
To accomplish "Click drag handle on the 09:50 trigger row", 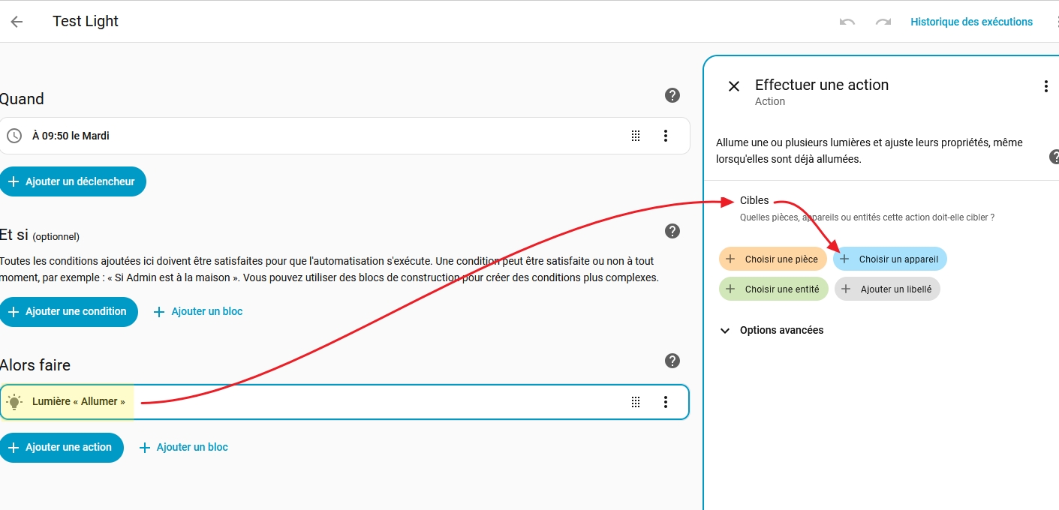I will coord(636,136).
